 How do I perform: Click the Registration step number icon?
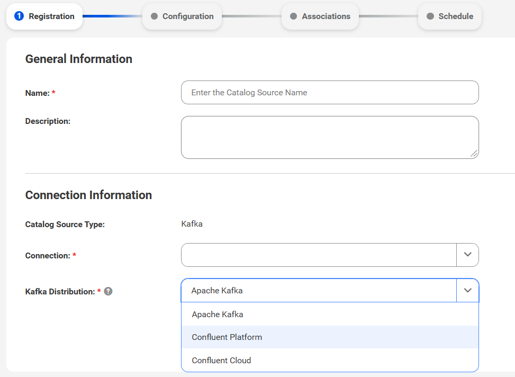(x=19, y=16)
